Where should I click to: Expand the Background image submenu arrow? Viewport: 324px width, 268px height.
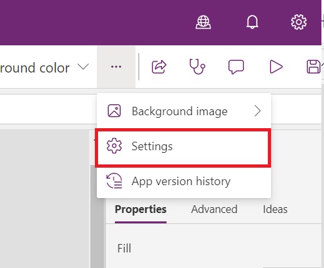pos(258,111)
